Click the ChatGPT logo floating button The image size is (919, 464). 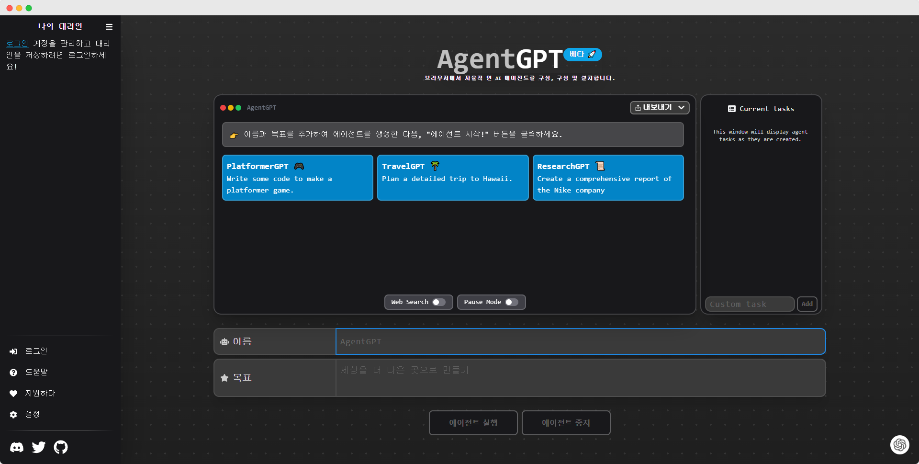899,445
